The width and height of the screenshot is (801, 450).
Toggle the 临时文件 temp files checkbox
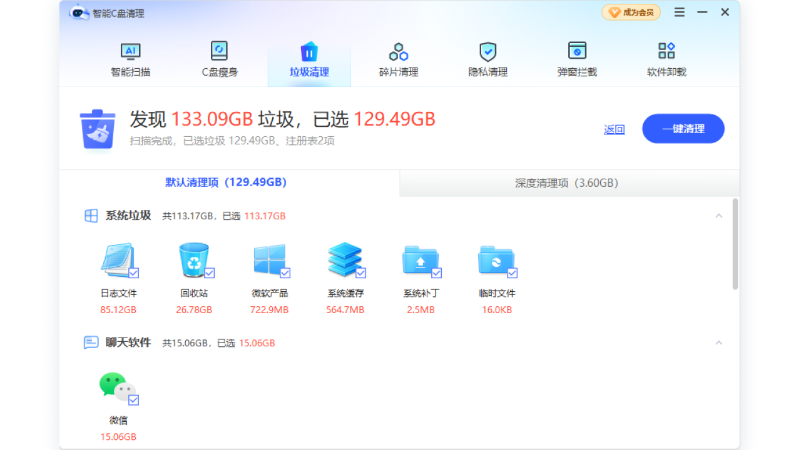(x=512, y=273)
